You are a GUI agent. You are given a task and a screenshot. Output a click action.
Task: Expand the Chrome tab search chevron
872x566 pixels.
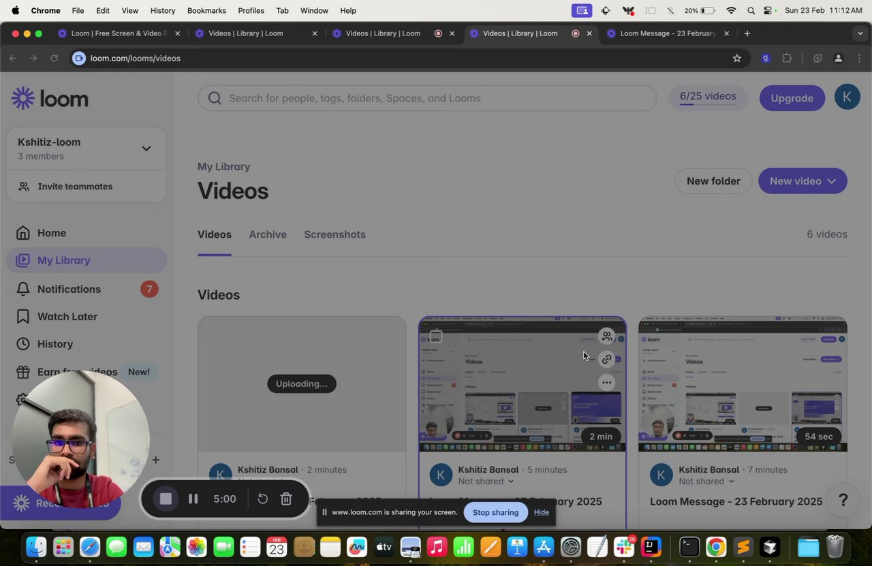[x=860, y=33]
